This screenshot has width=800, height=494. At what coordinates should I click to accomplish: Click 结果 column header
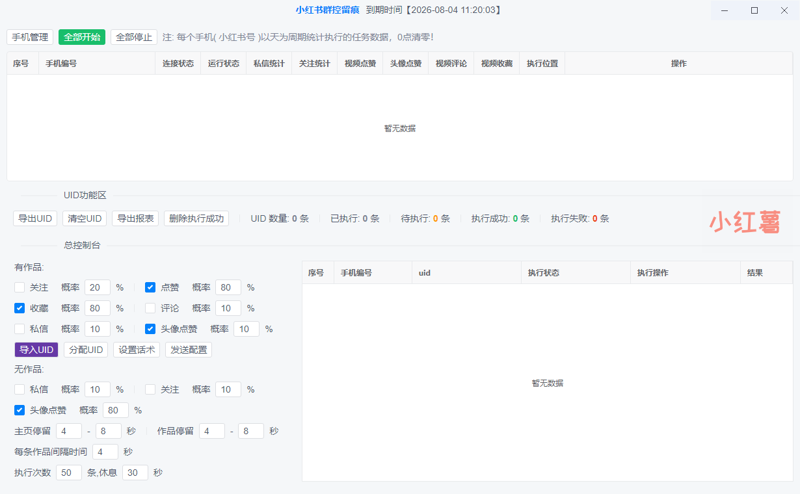(x=767, y=273)
